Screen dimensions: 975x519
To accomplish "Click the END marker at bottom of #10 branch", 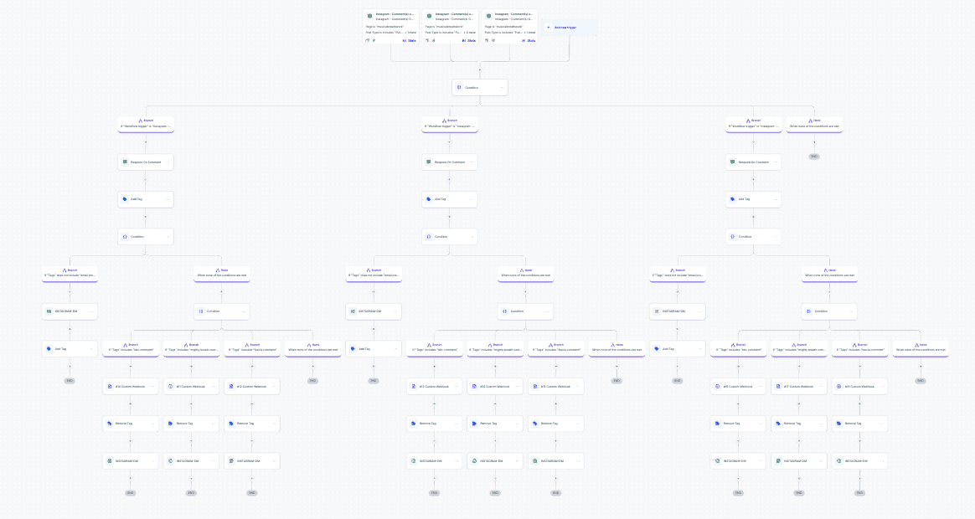I will pos(130,493).
